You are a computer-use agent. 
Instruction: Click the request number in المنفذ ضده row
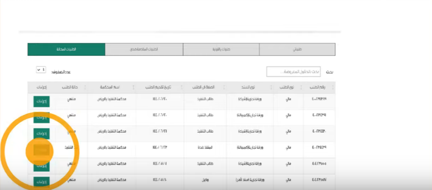[319, 147]
